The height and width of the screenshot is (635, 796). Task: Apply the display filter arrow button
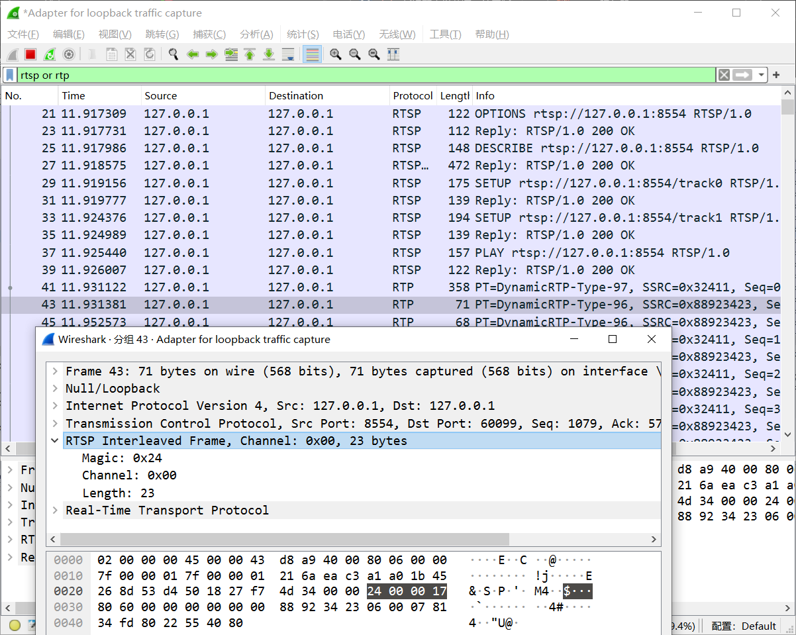(742, 75)
